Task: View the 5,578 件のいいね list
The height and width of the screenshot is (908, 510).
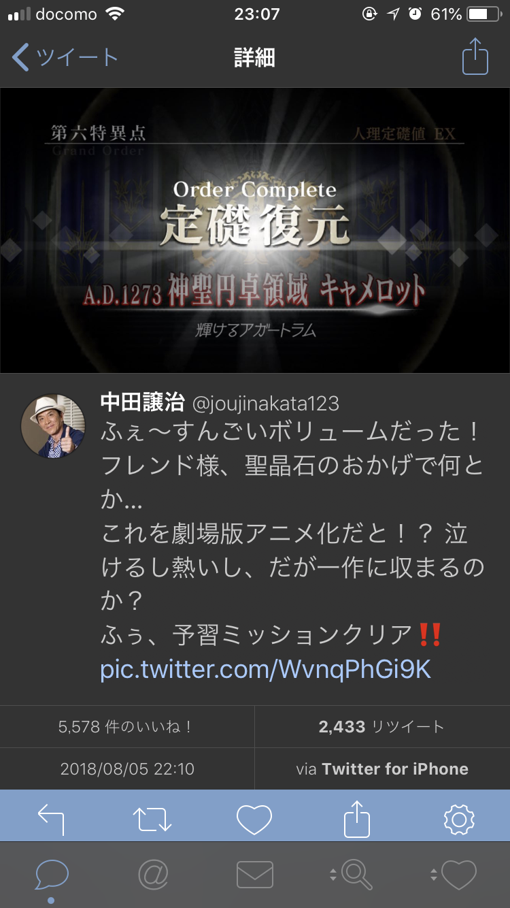Action: pos(126,726)
